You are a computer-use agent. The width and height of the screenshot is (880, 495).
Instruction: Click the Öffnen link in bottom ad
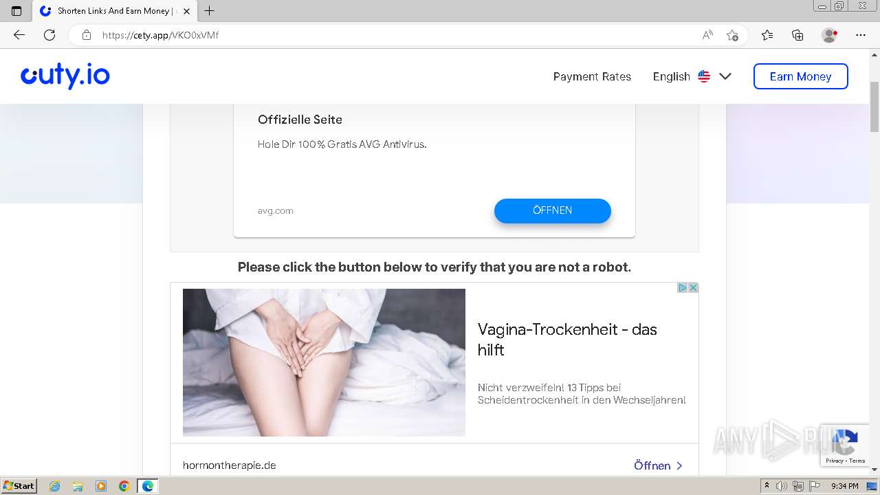click(658, 465)
